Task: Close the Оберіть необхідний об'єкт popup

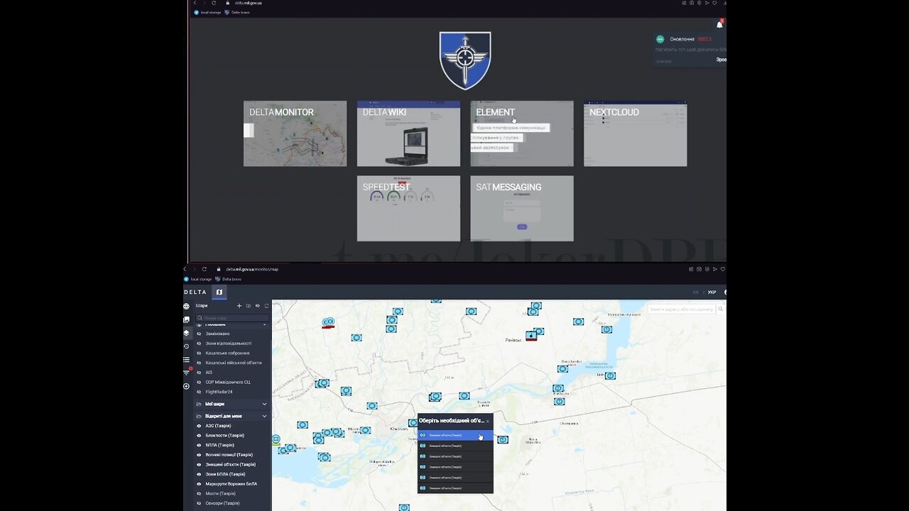Action: pyautogui.click(x=487, y=421)
